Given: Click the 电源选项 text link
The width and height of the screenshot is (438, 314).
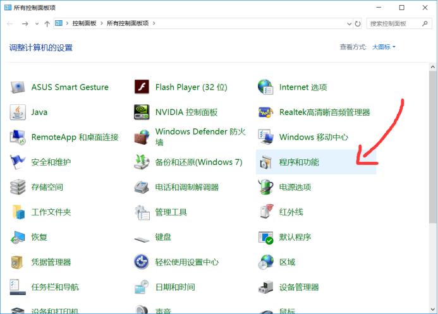Looking at the screenshot, I should [295, 187].
